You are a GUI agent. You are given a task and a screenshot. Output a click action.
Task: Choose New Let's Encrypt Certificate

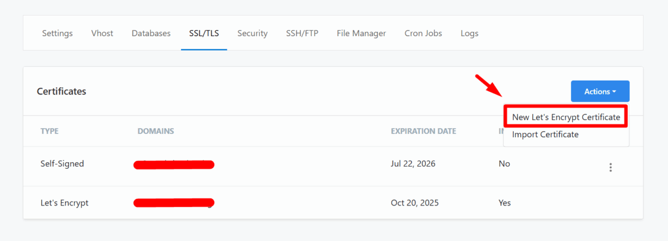[x=566, y=117]
